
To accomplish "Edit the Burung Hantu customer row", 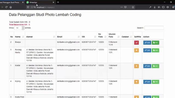I will pyautogui.click(x=147, y=50).
